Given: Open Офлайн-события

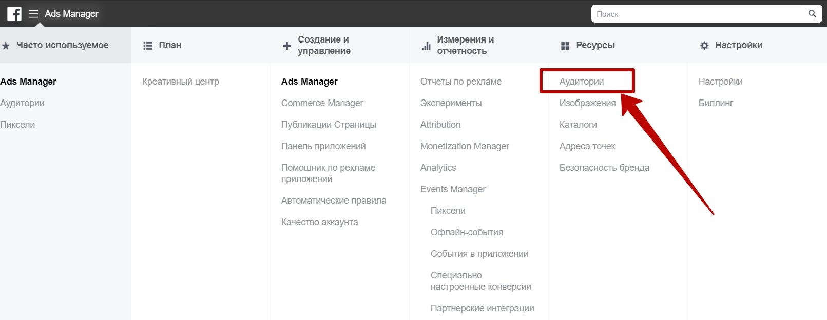Looking at the screenshot, I should click(x=467, y=232).
